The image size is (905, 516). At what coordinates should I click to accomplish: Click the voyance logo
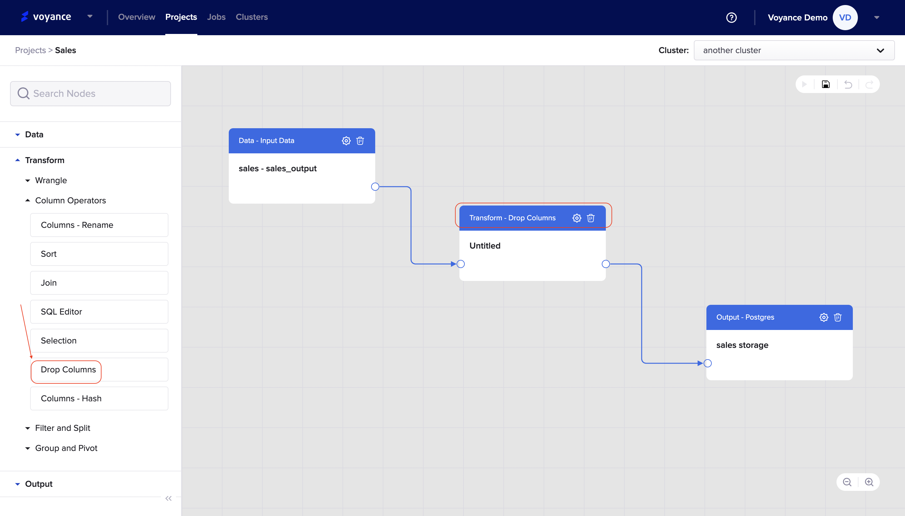(x=46, y=17)
